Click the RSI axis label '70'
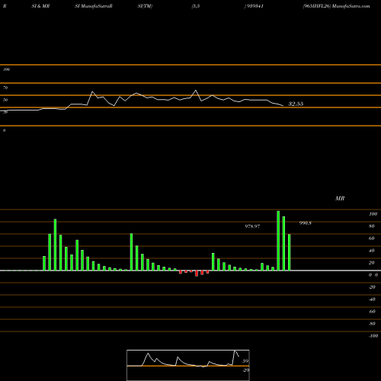The image size is (381, 381). click(x=5, y=88)
